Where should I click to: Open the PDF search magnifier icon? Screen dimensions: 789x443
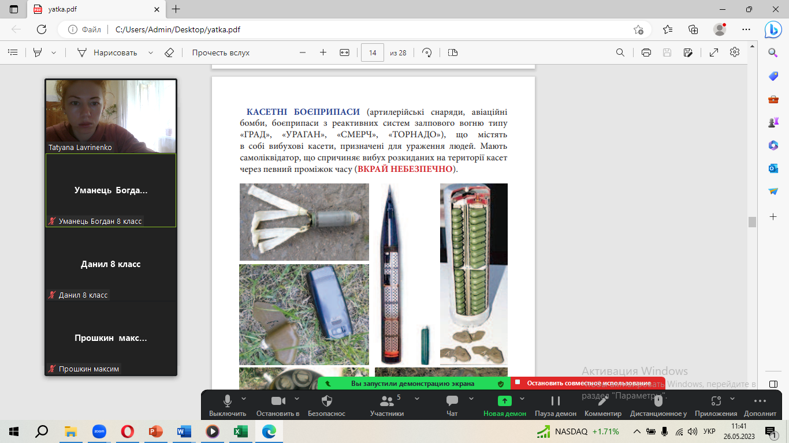click(x=620, y=52)
